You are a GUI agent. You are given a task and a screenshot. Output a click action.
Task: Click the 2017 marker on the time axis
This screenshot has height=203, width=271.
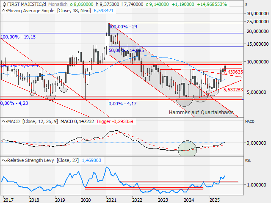click(8, 200)
